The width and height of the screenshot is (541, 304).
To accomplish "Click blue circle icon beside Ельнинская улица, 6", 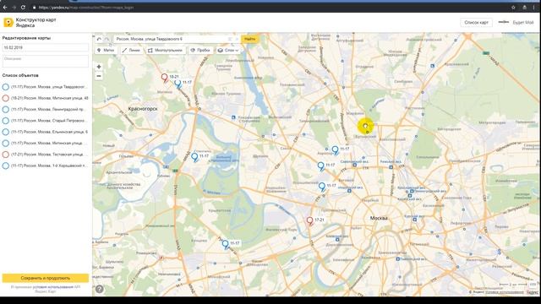I will pyautogui.click(x=6, y=132).
